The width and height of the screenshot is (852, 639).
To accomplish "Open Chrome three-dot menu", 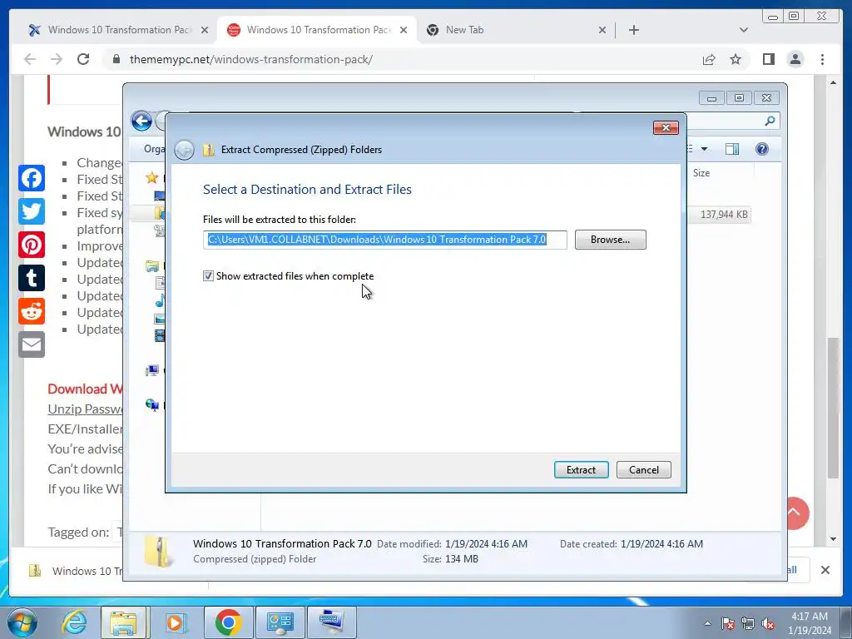I will [822, 59].
